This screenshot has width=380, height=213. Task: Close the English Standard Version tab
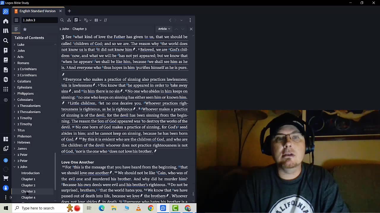(60, 11)
